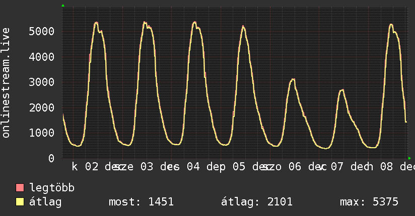The width and height of the screenshot is (415, 216).
Task: Click the green arrow atop the y-axis
Action: click(63, 6)
